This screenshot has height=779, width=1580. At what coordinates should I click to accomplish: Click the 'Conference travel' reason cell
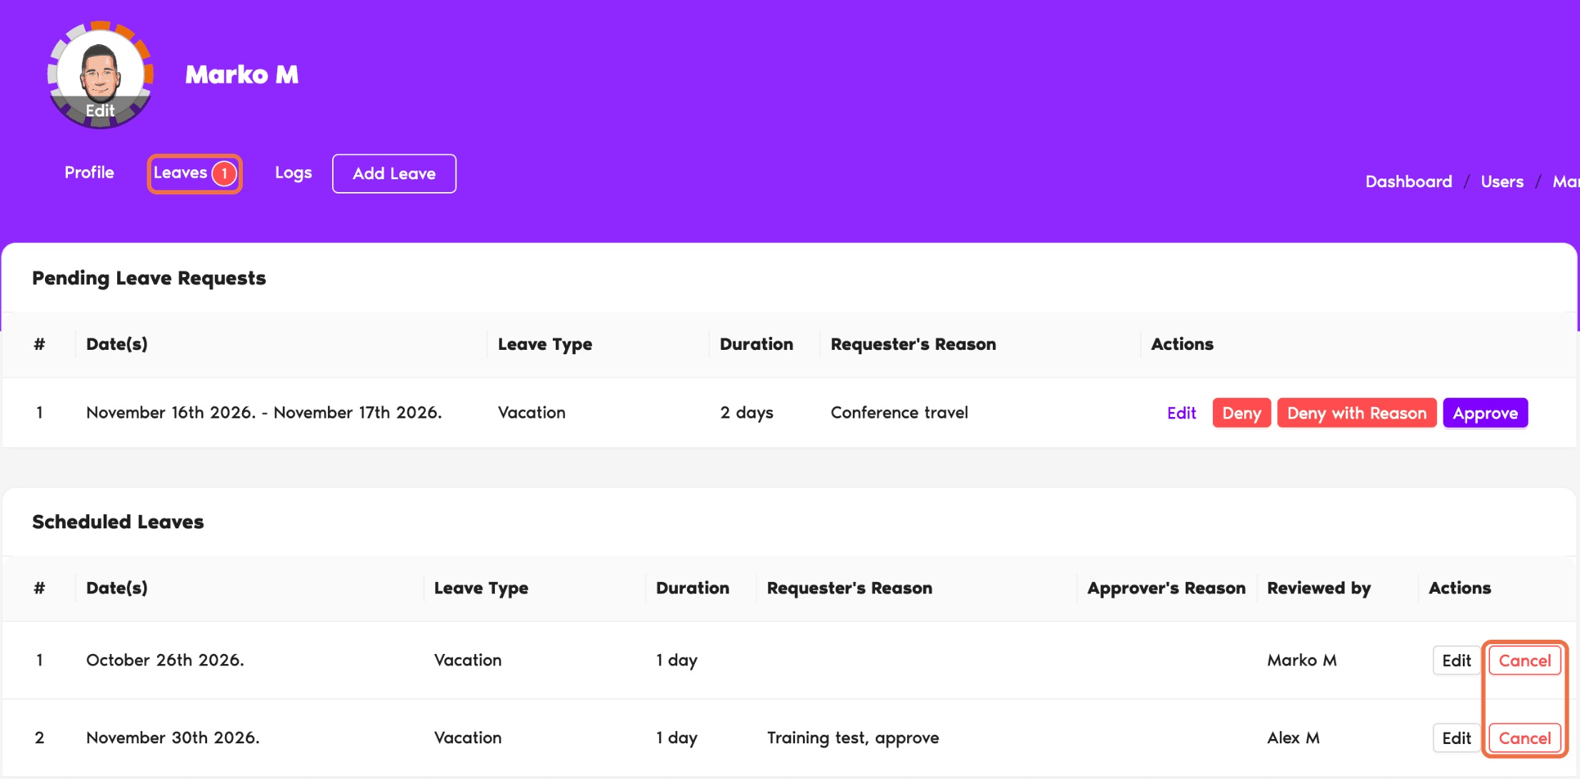coord(899,413)
